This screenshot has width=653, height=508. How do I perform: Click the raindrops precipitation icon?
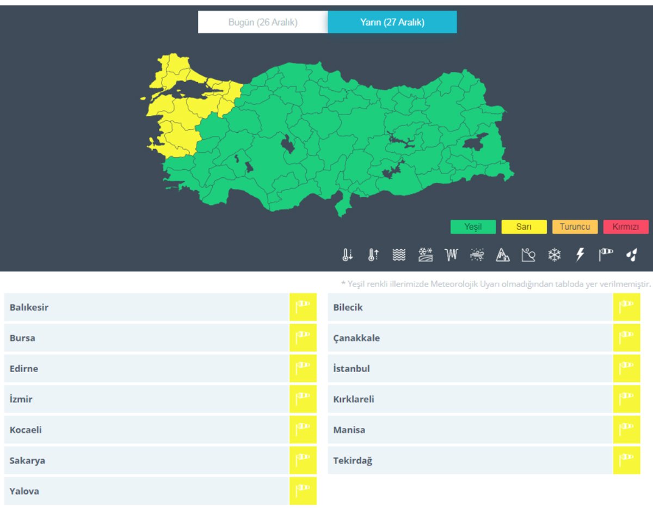click(x=631, y=255)
